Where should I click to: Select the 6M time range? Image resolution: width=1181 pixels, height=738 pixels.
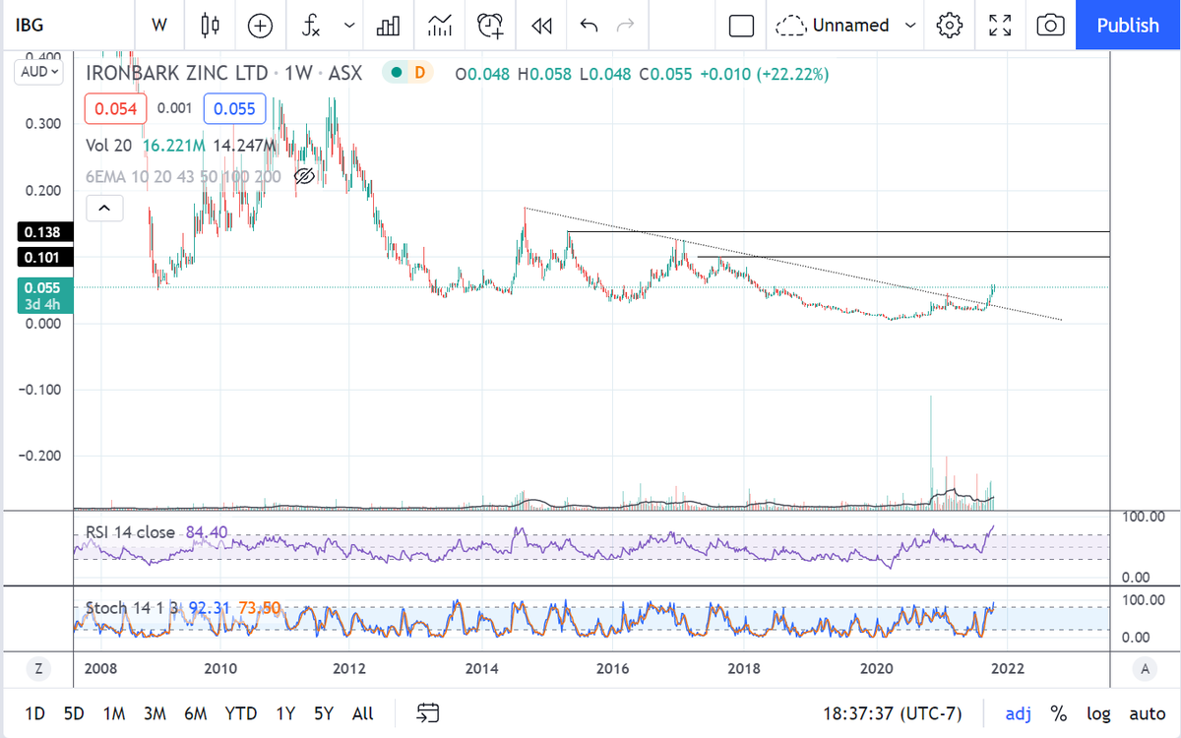coord(196,713)
